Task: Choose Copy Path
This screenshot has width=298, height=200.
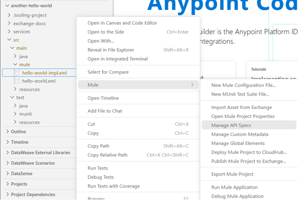Action: point(138,146)
